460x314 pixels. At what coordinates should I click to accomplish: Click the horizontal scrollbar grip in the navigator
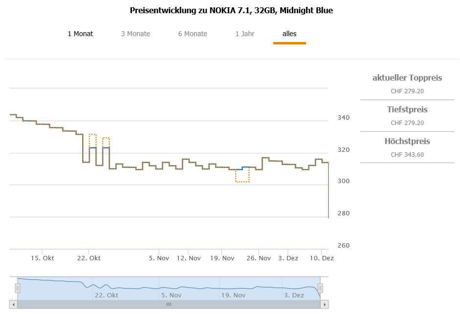[x=169, y=304]
